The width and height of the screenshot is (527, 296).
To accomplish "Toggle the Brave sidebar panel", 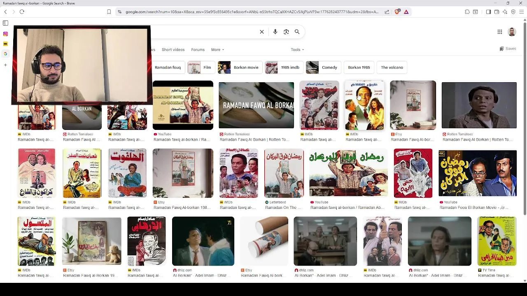I will [488, 12].
